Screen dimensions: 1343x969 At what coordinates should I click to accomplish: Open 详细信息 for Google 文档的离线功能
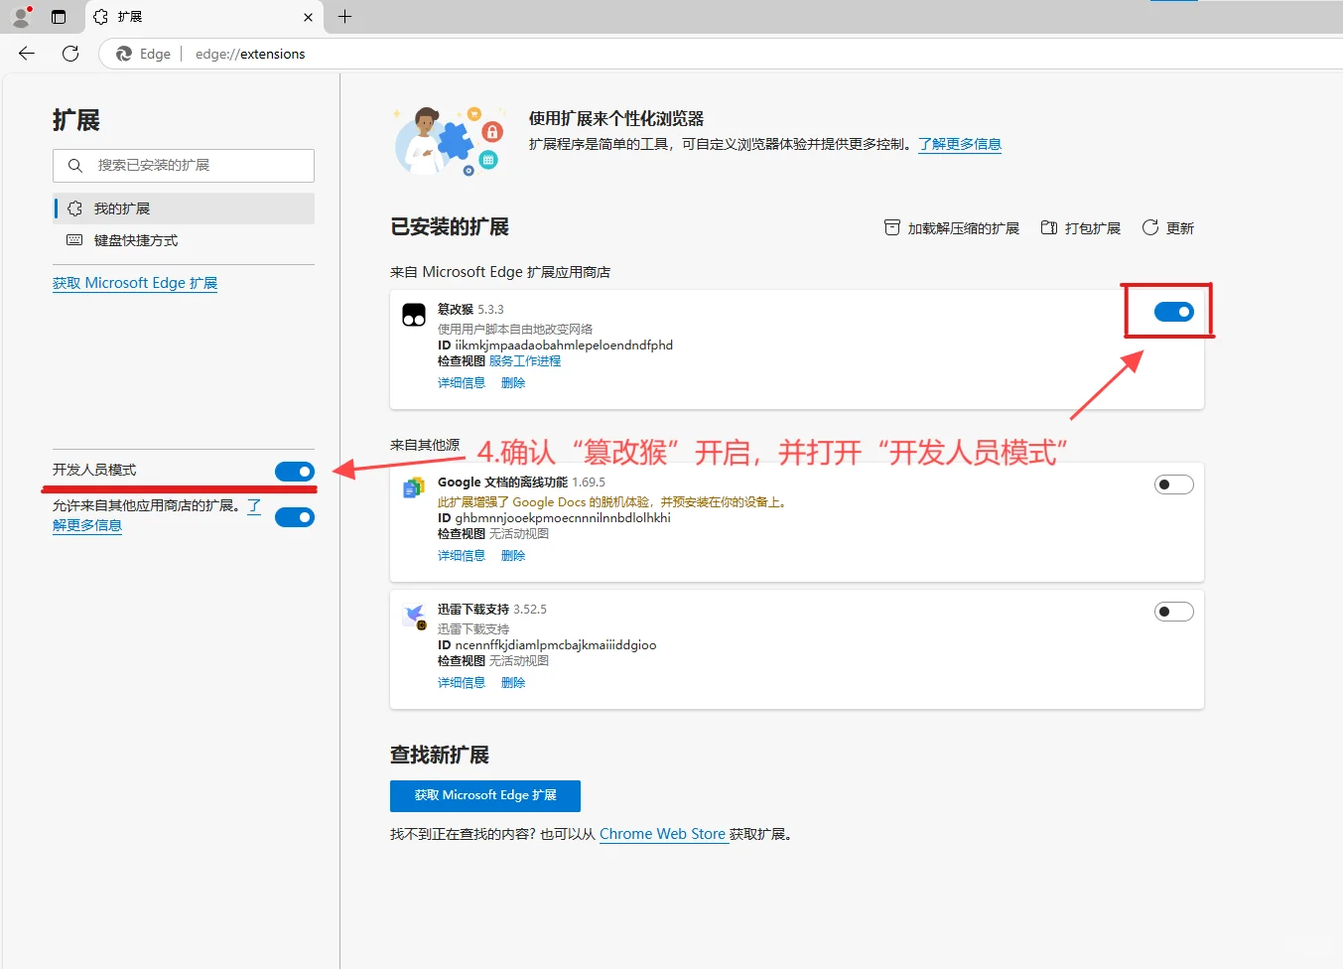coord(462,556)
